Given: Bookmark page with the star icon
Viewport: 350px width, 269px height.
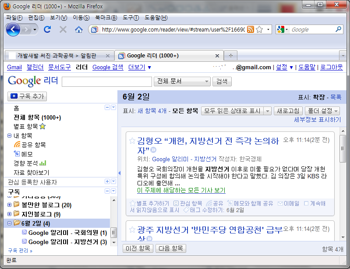Looking at the screenshot, I should [x=259, y=29].
